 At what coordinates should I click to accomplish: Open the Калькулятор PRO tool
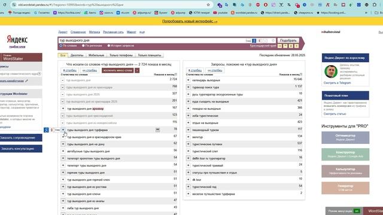tap(345, 171)
